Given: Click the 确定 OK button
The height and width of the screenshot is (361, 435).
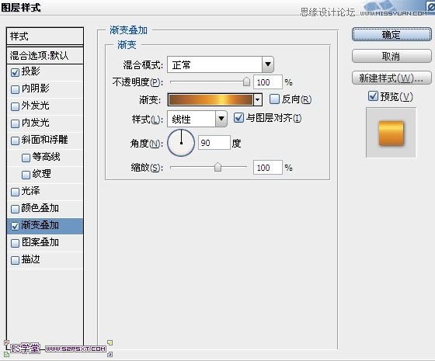Looking at the screenshot, I should pos(391,35).
